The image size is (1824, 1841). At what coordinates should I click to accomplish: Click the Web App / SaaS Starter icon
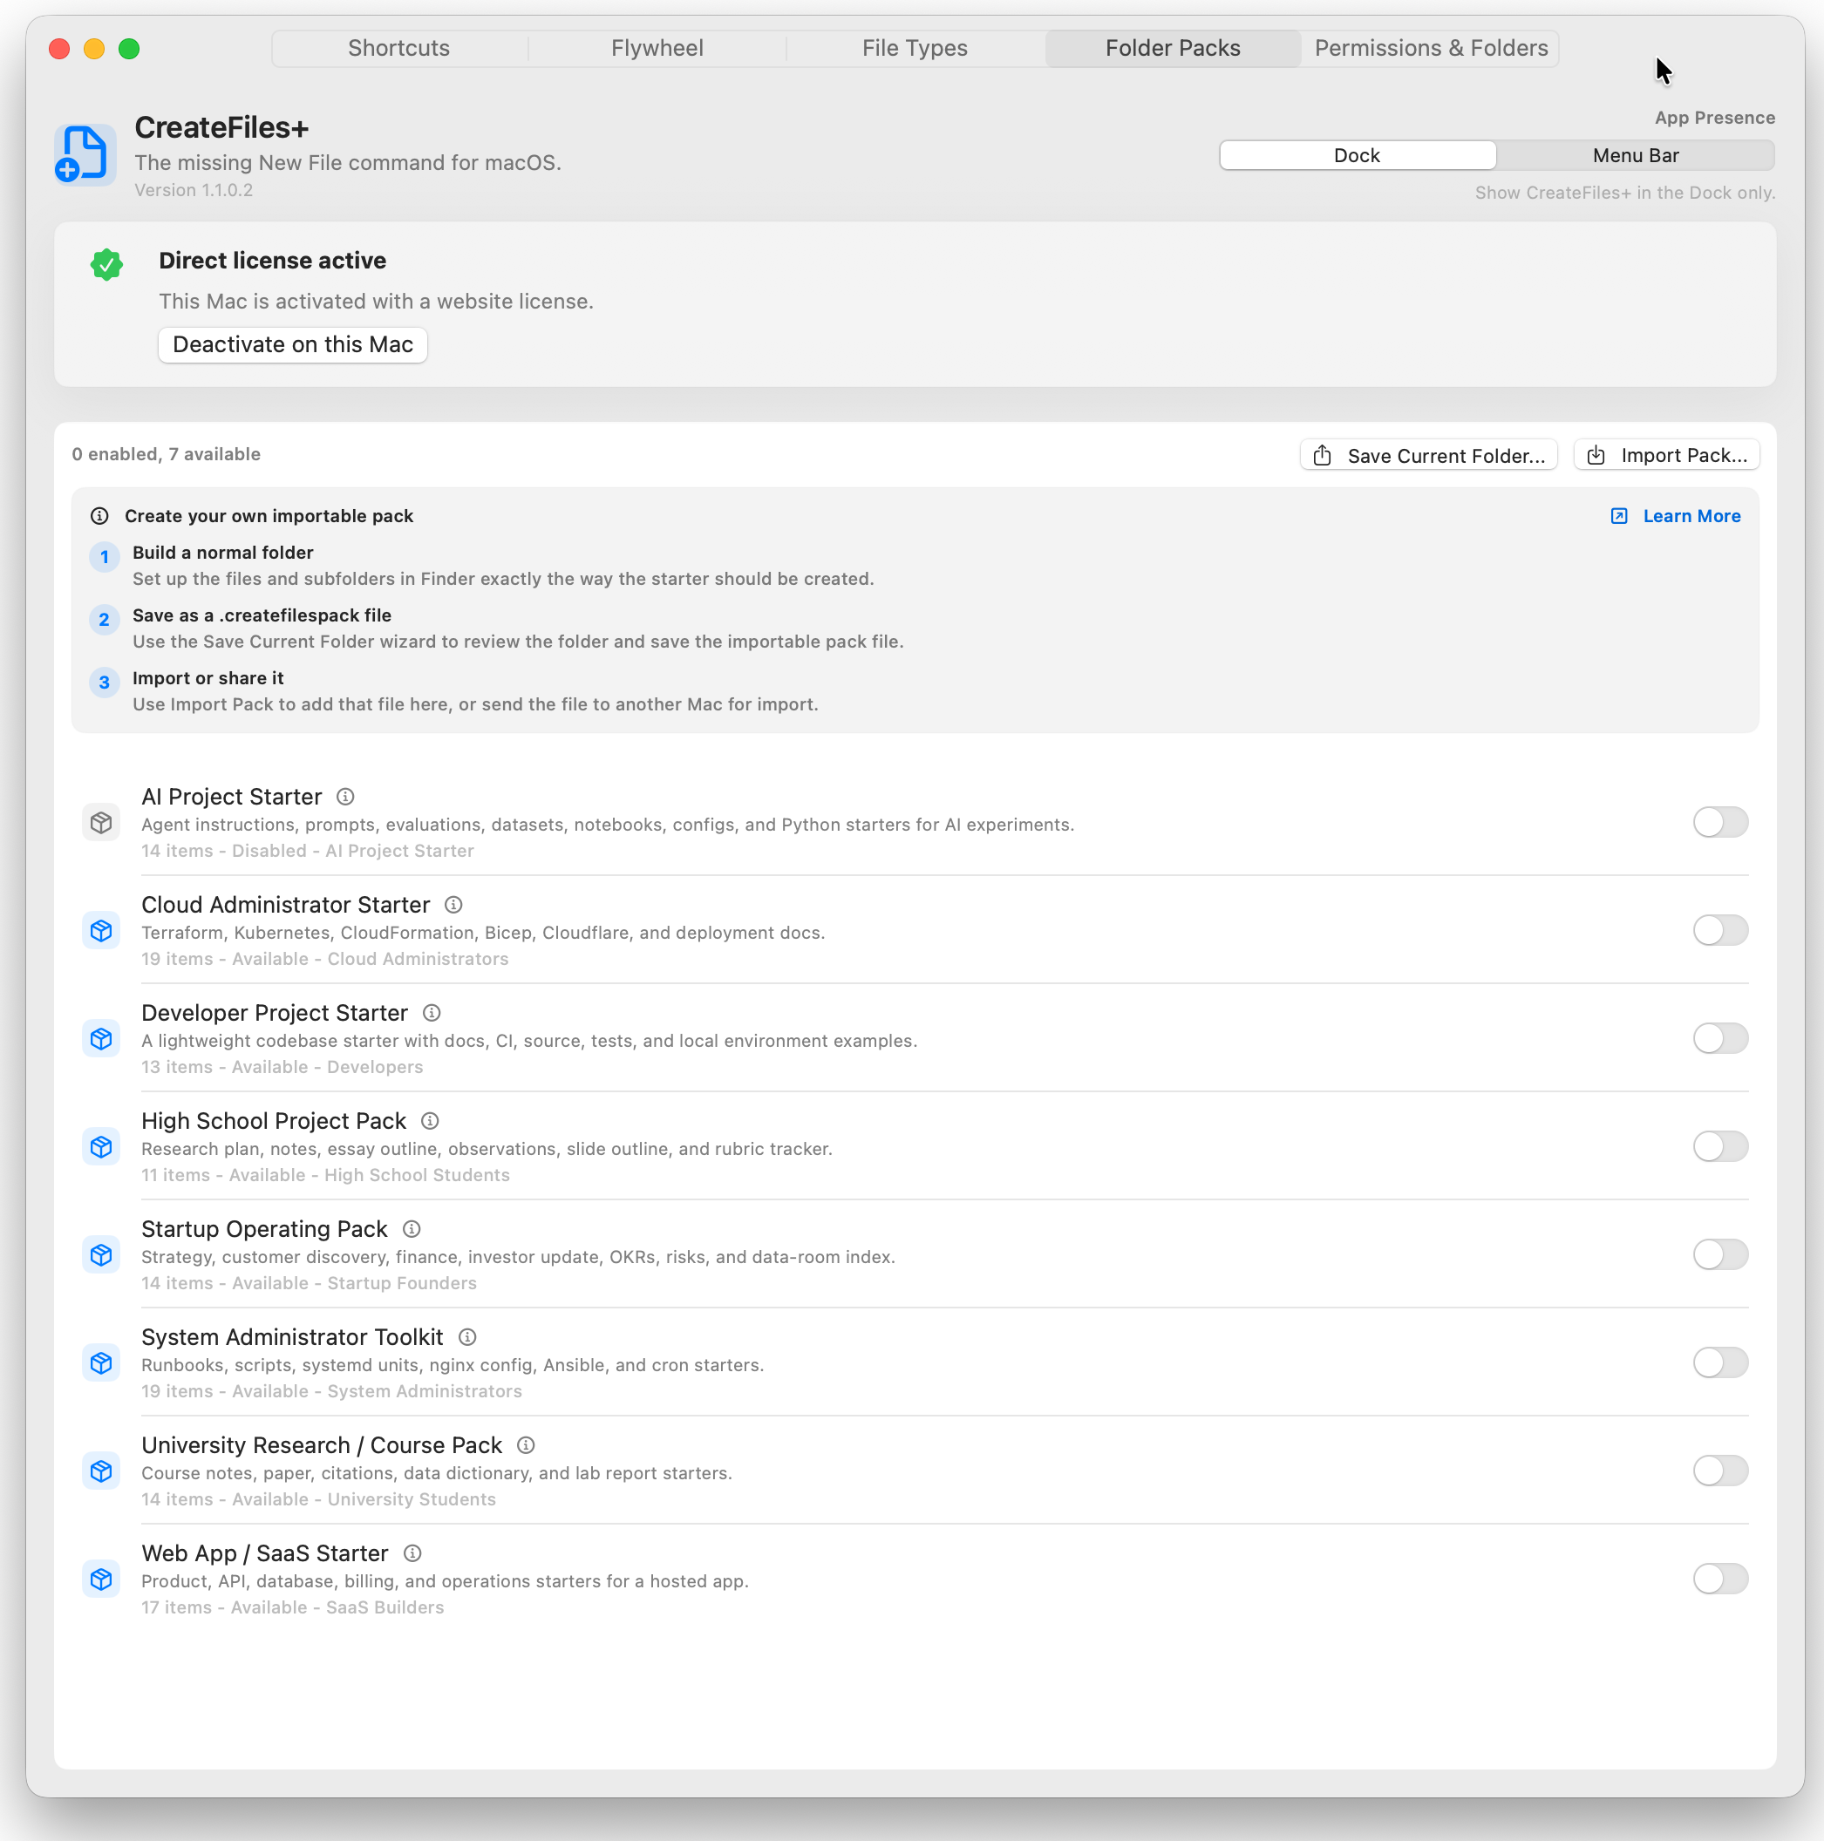tap(101, 1579)
